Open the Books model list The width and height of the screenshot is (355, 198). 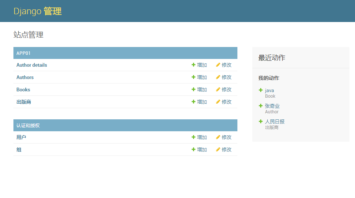pyautogui.click(x=23, y=89)
